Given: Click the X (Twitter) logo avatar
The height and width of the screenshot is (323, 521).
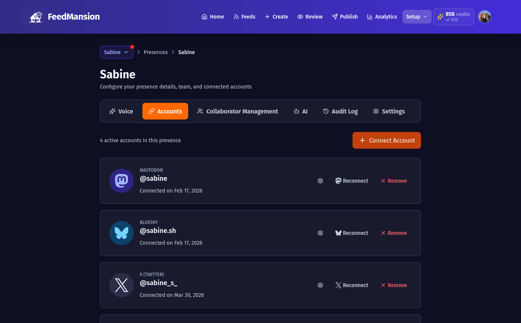Looking at the screenshot, I should [122, 285].
